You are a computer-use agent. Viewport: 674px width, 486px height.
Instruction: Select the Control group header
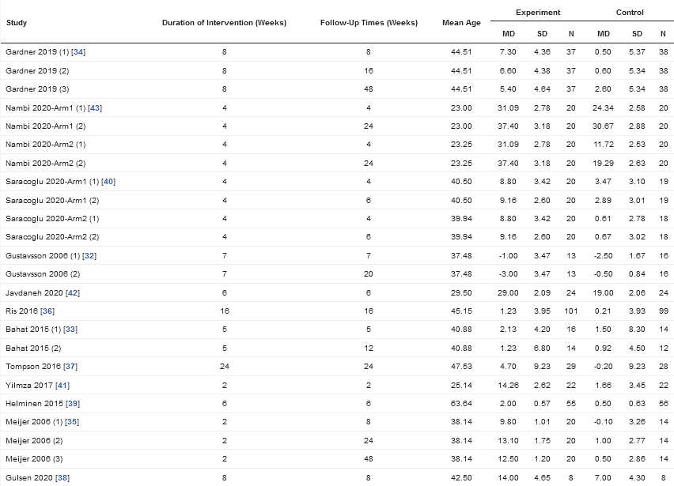point(630,13)
